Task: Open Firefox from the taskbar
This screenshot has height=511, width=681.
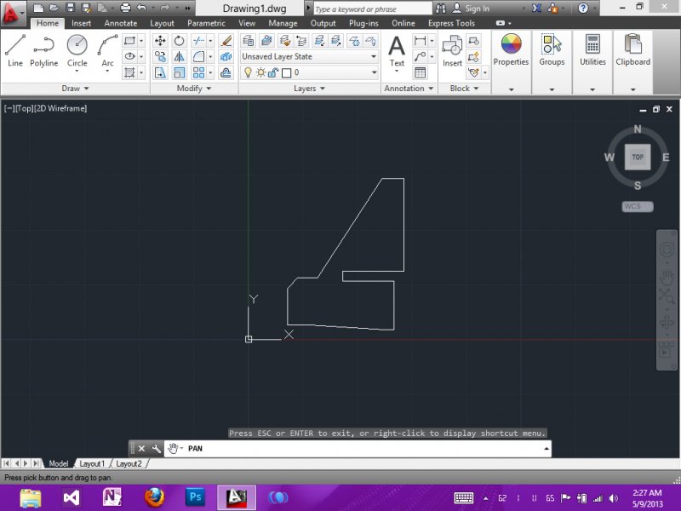Action: 155,497
